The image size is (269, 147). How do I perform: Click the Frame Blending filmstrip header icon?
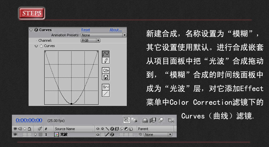click(117, 129)
